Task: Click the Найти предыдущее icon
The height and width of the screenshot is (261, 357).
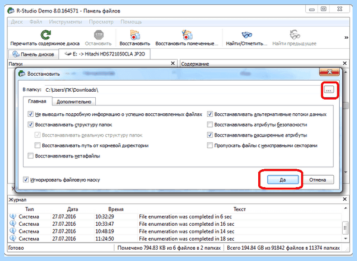Action: [295, 35]
